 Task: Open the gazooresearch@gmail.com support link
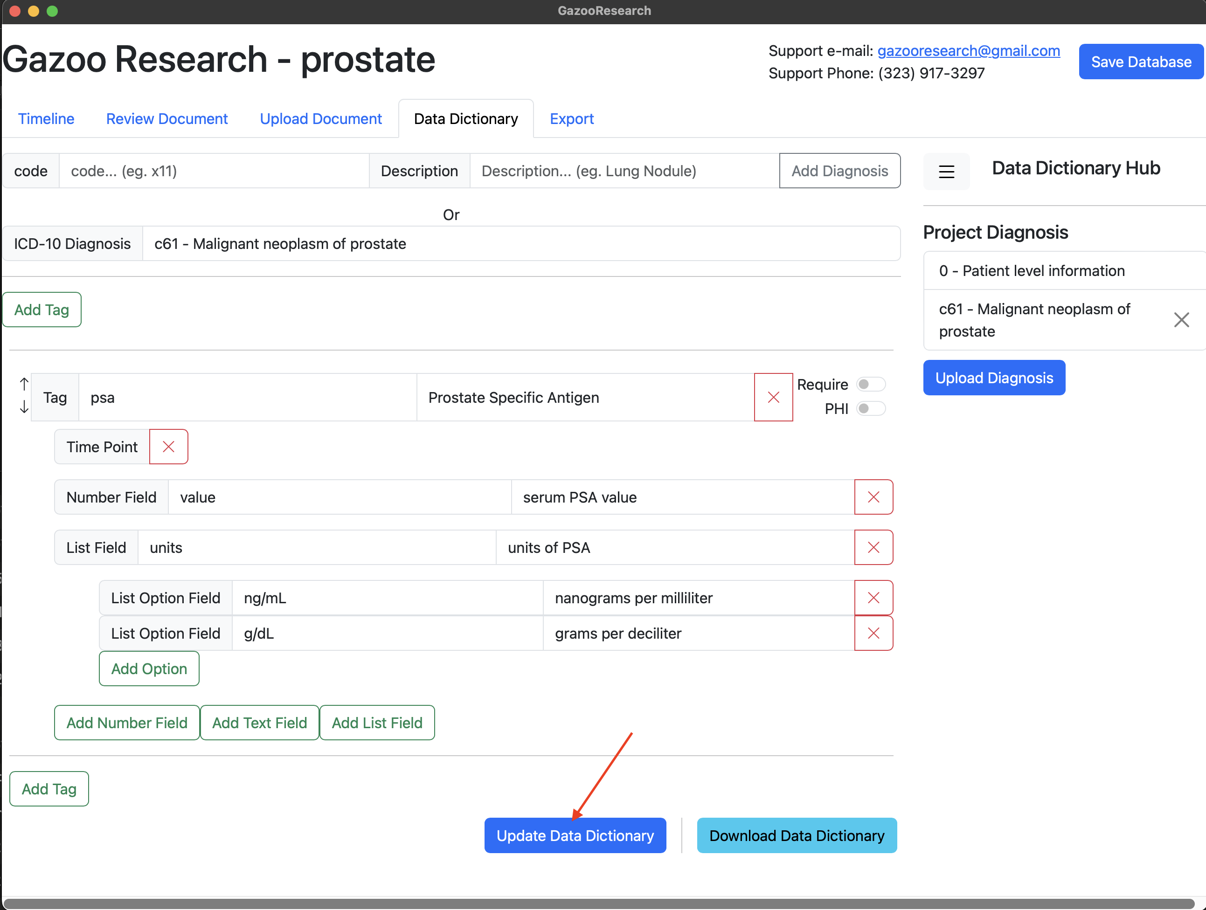[x=968, y=51]
